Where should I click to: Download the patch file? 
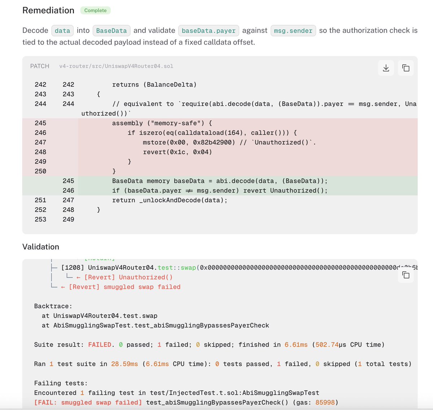(386, 68)
